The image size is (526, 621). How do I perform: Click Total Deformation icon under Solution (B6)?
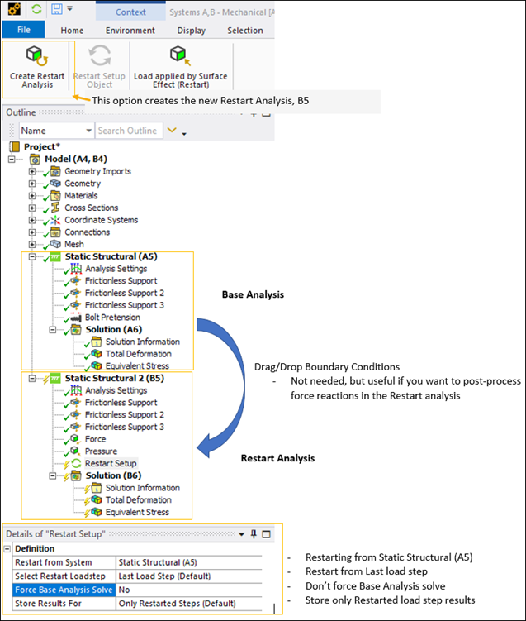click(x=97, y=499)
